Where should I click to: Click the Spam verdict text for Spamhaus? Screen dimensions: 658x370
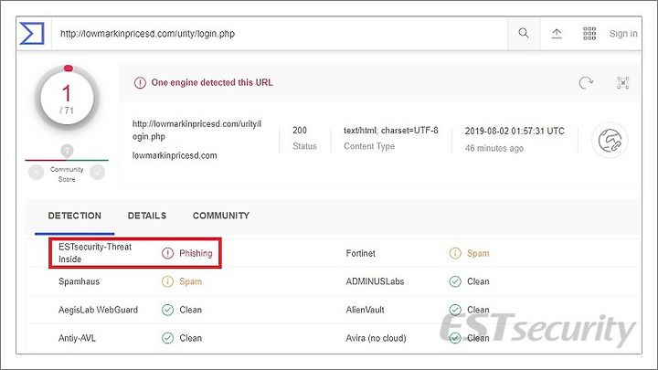(190, 281)
